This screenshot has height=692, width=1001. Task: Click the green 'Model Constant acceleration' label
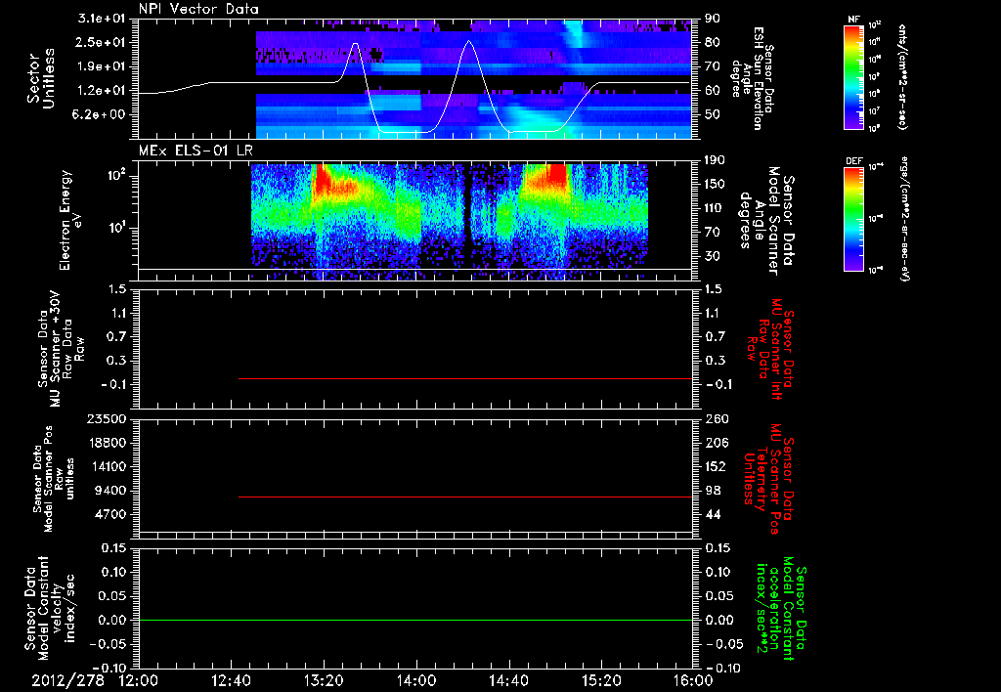click(x=781, y=608)
